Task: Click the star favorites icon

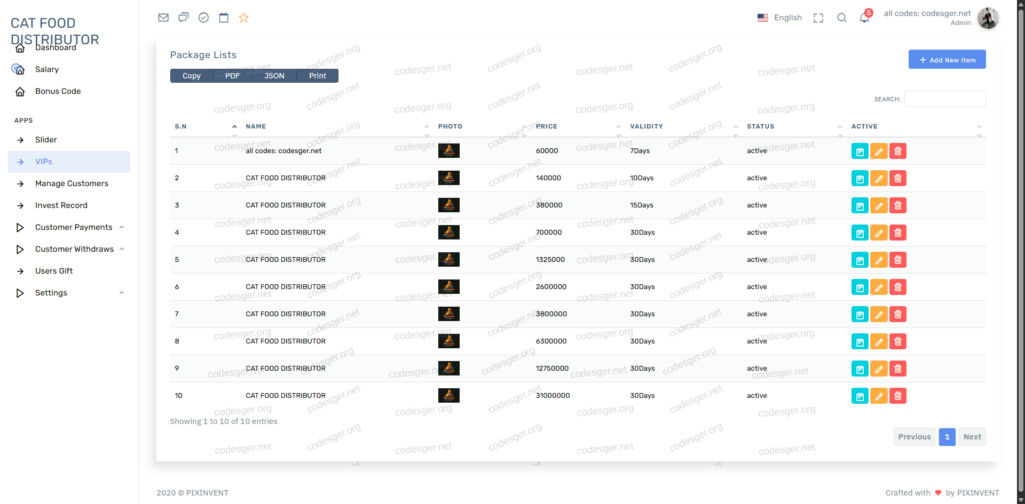Action: 244,18
